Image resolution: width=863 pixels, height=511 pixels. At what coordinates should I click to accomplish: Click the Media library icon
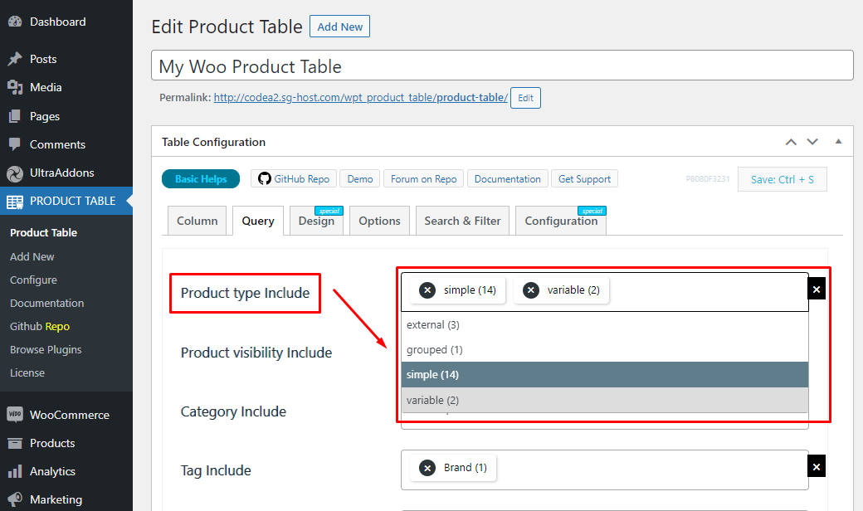(14, 88)
